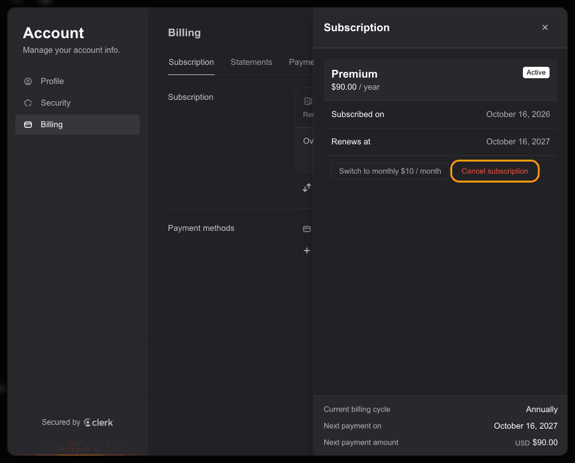Click the plus icon to add payment method
Viewport: 575px width, 463px height.
(307, 251)
